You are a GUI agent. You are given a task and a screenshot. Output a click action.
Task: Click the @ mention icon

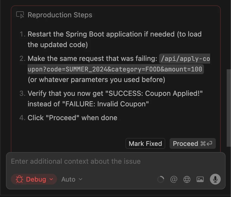(174, 179)
